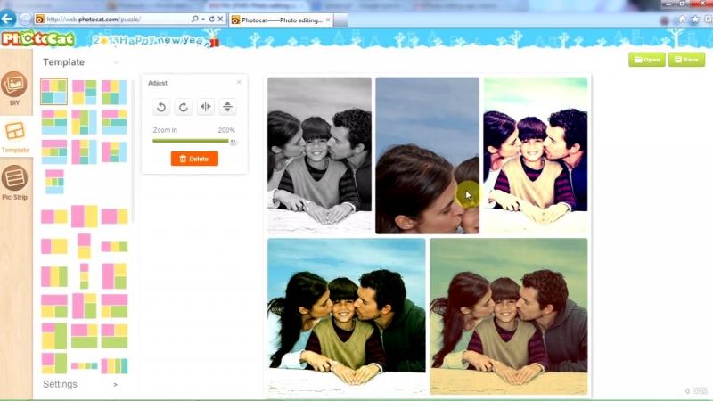Click the Delete button
This screenshot has height=401, width=713.
(x=194, y=159)
